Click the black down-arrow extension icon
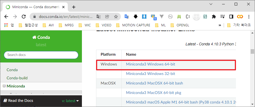The height and width of the screenshot is (107, 255). 136,17
